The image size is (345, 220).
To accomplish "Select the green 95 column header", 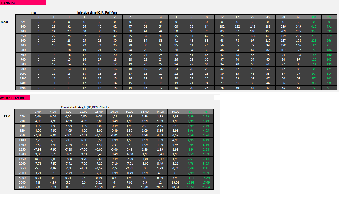I will tap(329, 17).
